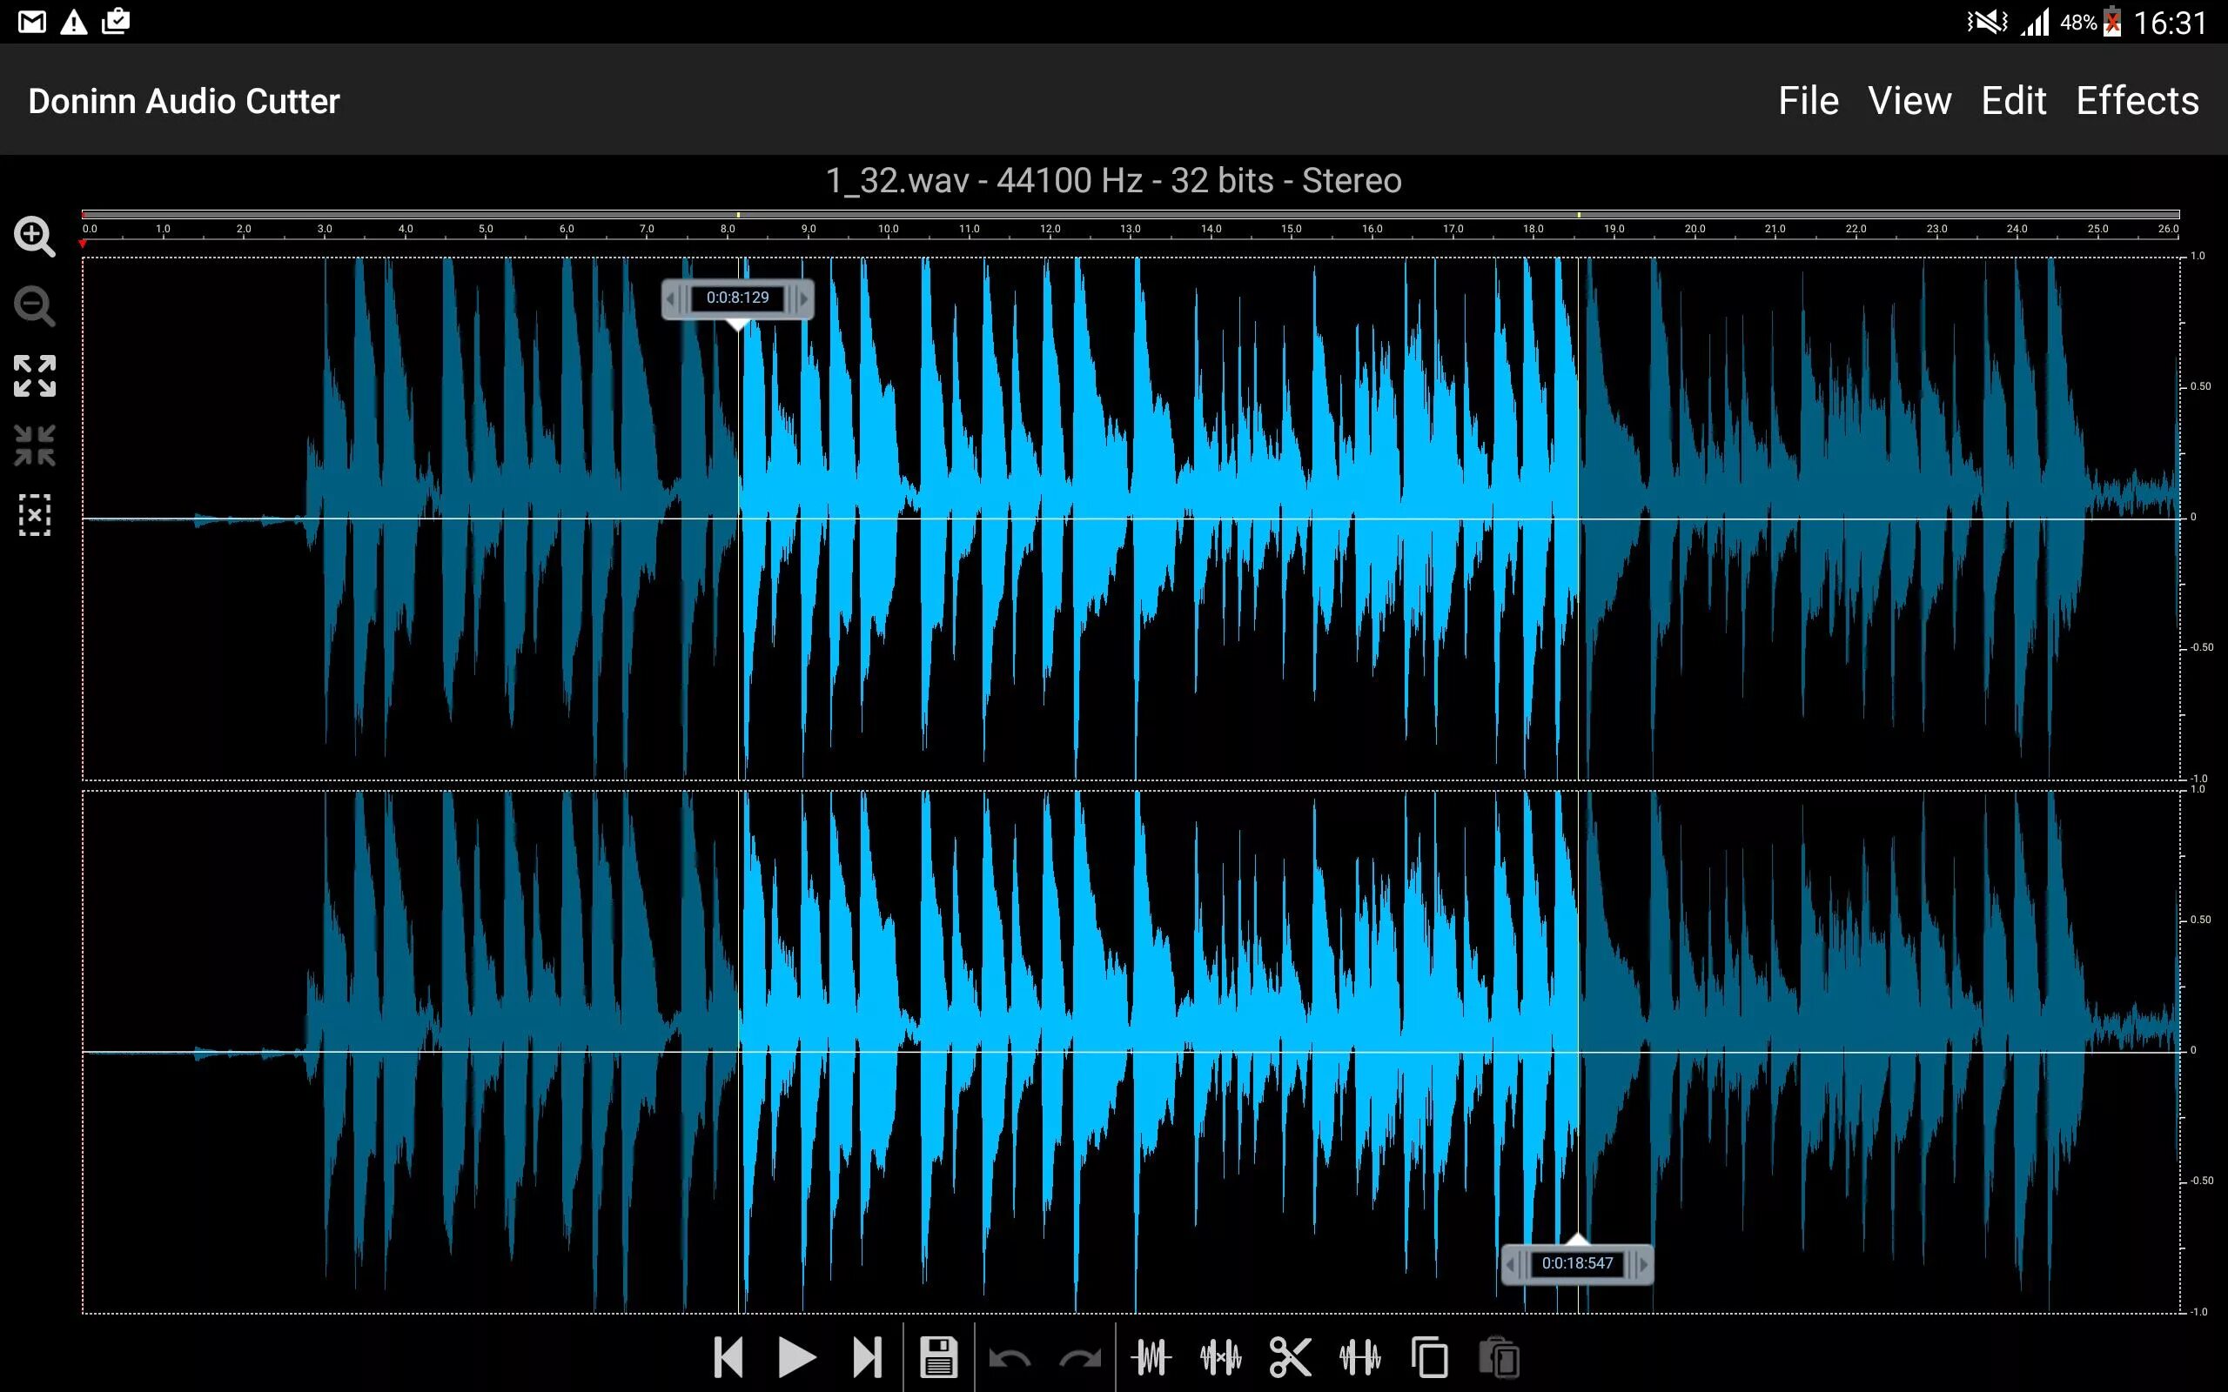Zoom out of the waveform
Image resolution: width=2228 pixels, height=1392 pixels.
pos(34,306)
